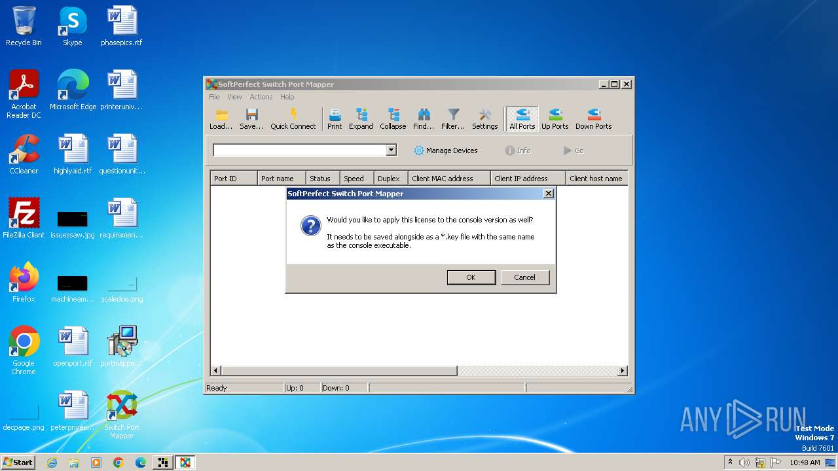Click the Up: 0 status bar entry
Image resolution: width=838 pixels, height=471 pixels.
click(x=302, y=388)
